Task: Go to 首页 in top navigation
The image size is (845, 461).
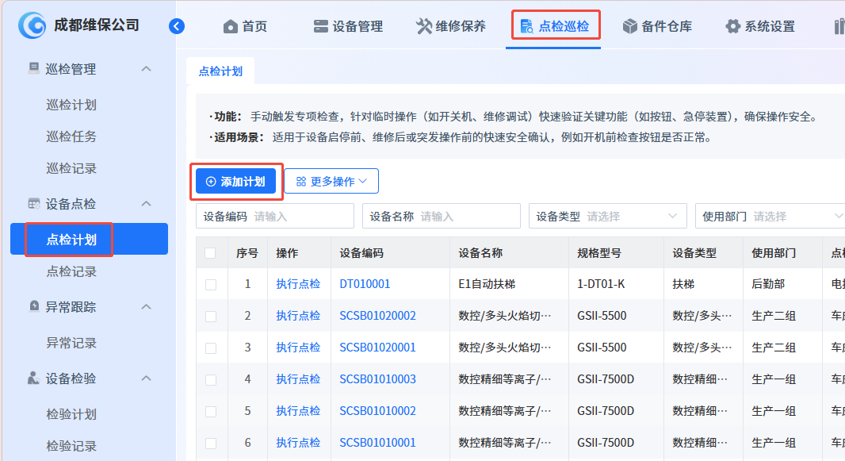Action: (245, 26)
